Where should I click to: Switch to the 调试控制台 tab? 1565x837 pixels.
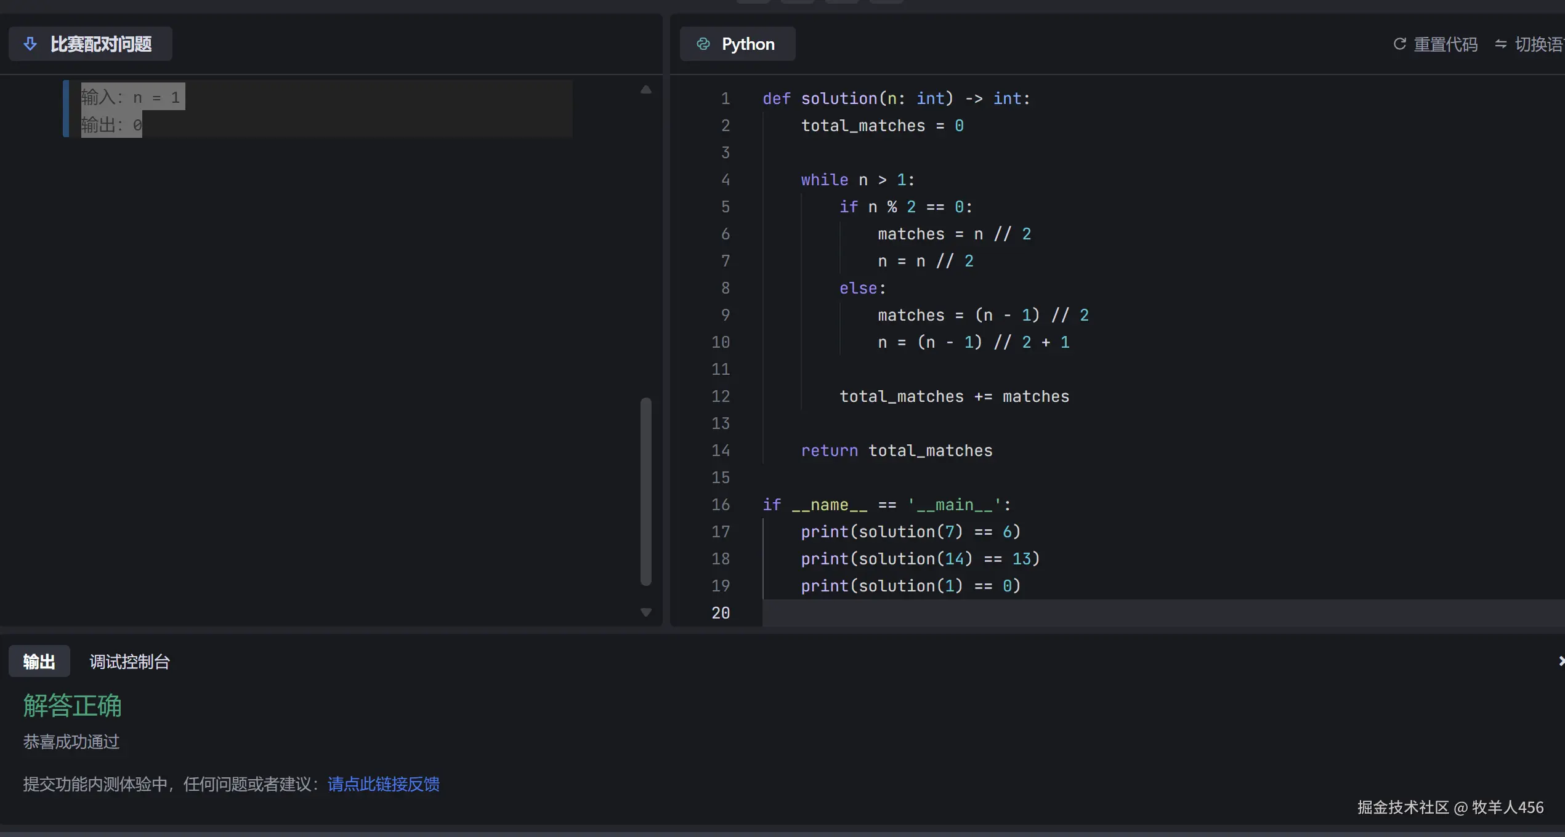129,662
